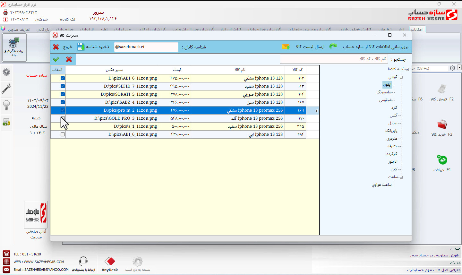The height and width of the screenshot is (275, 462).
Task: Click the save ID floppy disk icon
Action: tap(81, 47)
